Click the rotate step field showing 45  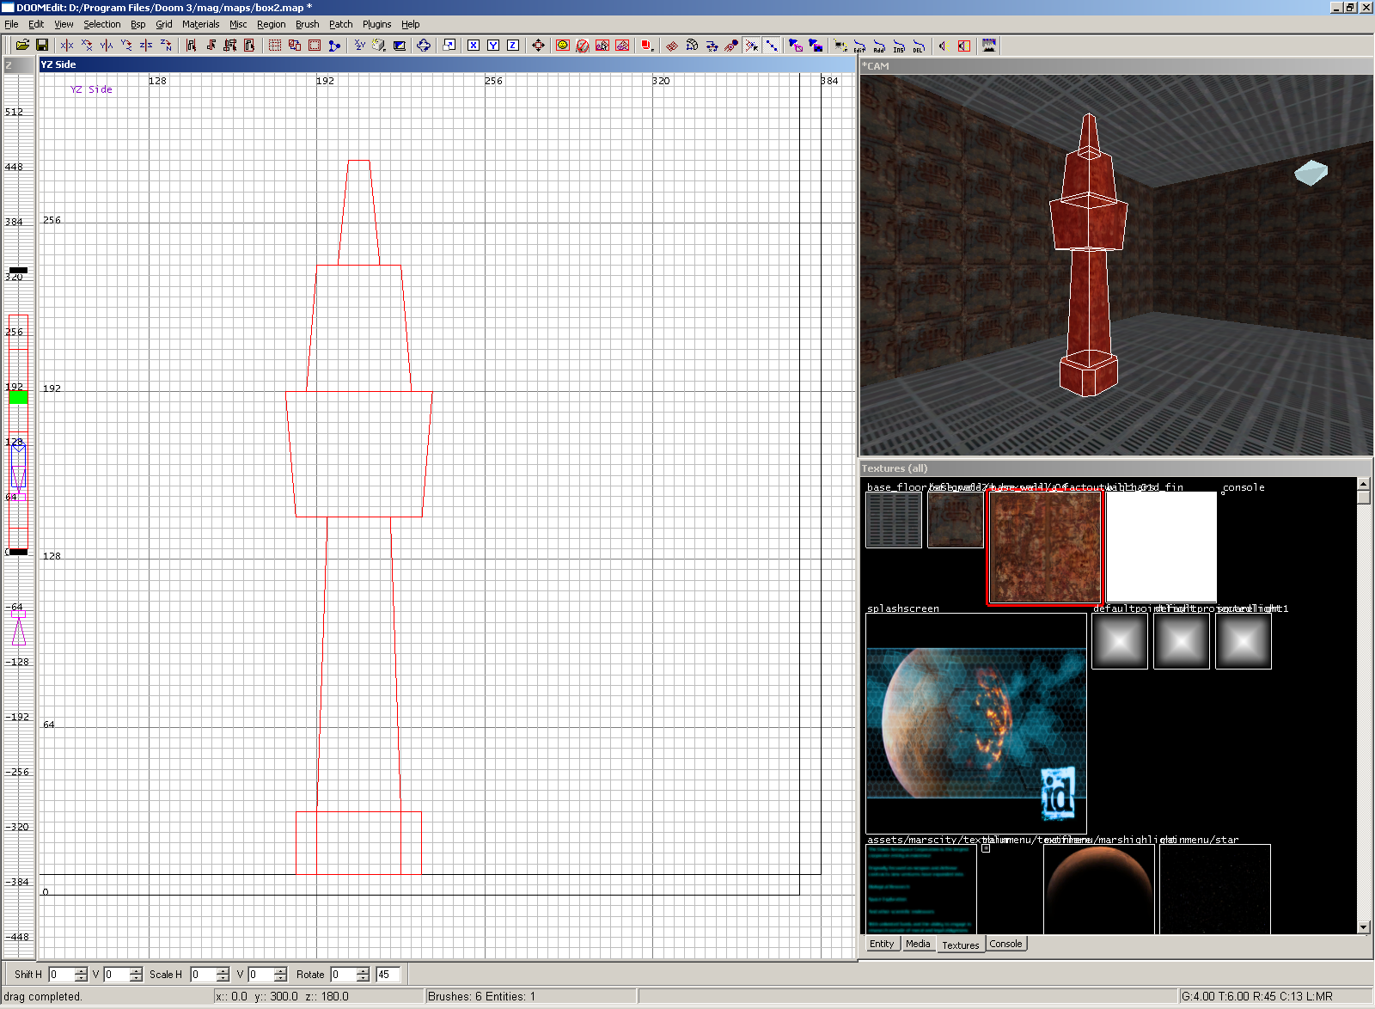(388, 975)
